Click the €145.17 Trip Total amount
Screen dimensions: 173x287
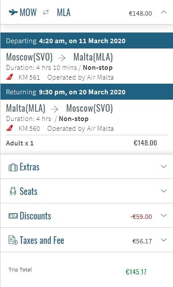136,272
